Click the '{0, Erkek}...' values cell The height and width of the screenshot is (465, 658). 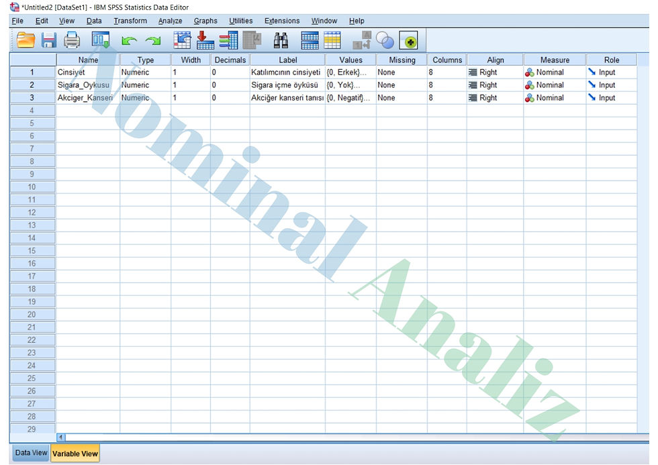click(x=350, y=72)
